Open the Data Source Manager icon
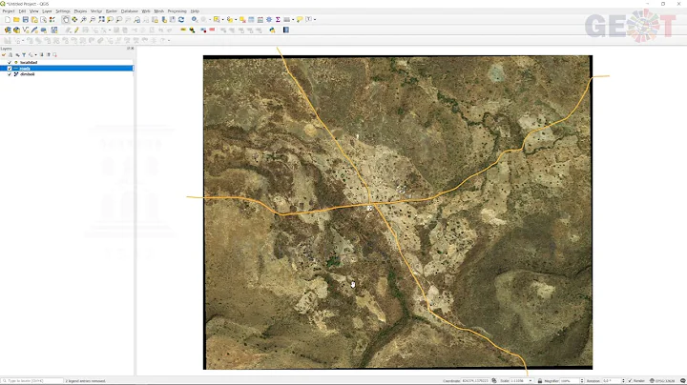Screen dimensions: 687x385 [x=8, y=30]
